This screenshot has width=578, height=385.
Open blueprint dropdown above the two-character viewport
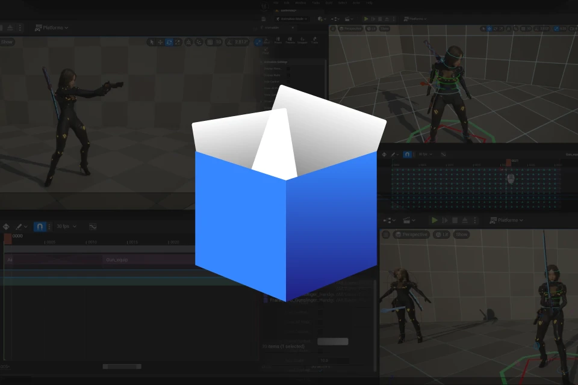(390, 220)
